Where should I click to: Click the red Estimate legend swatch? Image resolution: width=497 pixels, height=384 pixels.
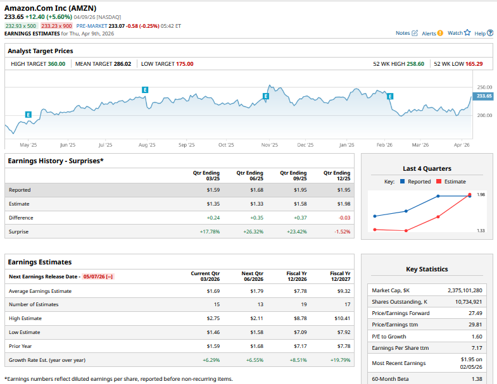[x=439, y=182]
